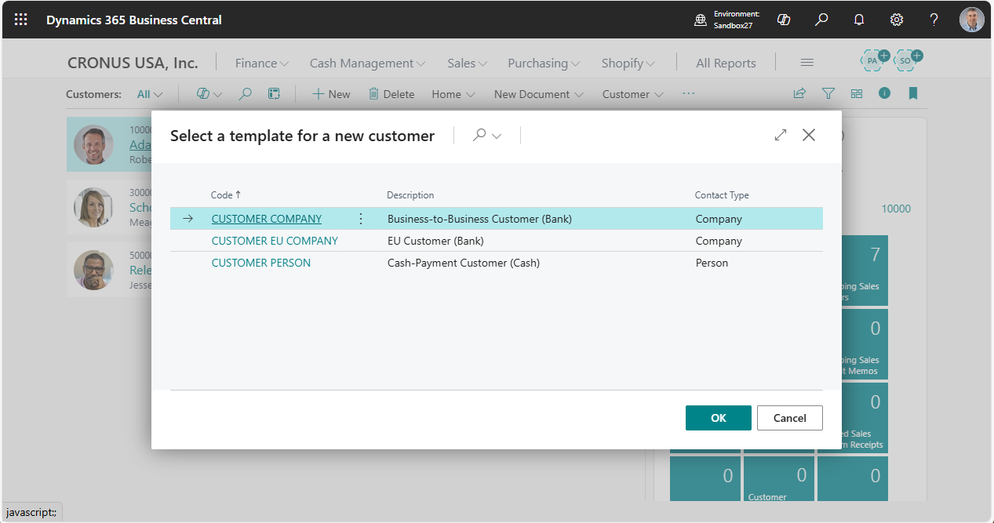994x523 pixels.
Task: Bookmark this page using the bookmark icon
Action: [912, 93]
